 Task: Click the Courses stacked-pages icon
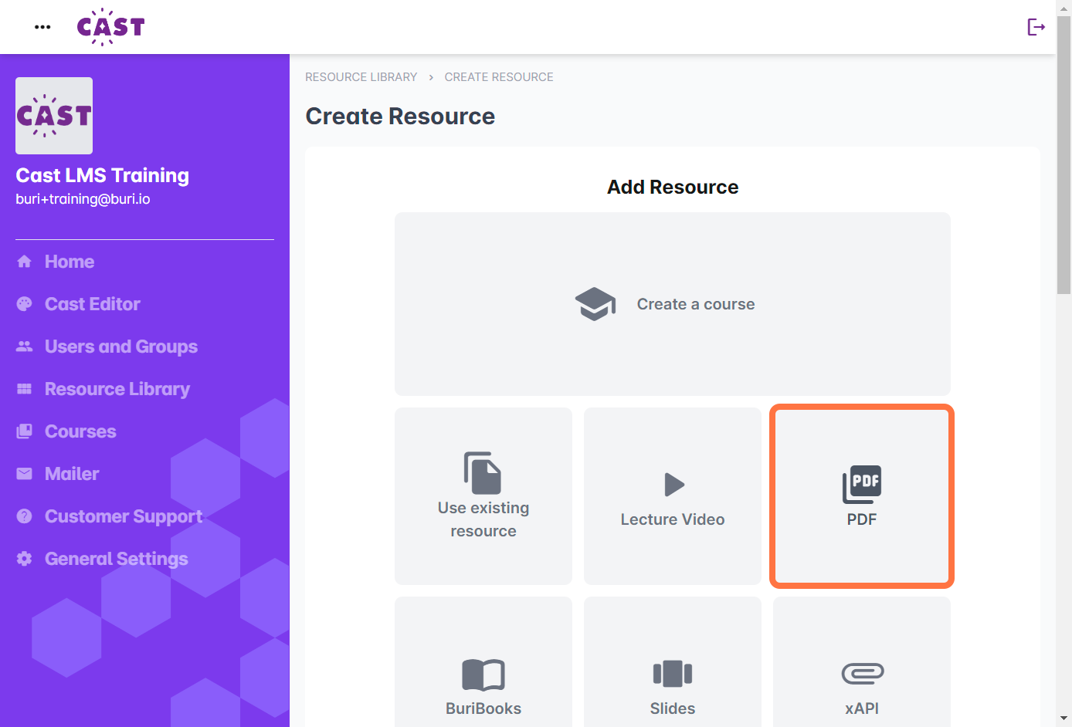click(25, 431)
